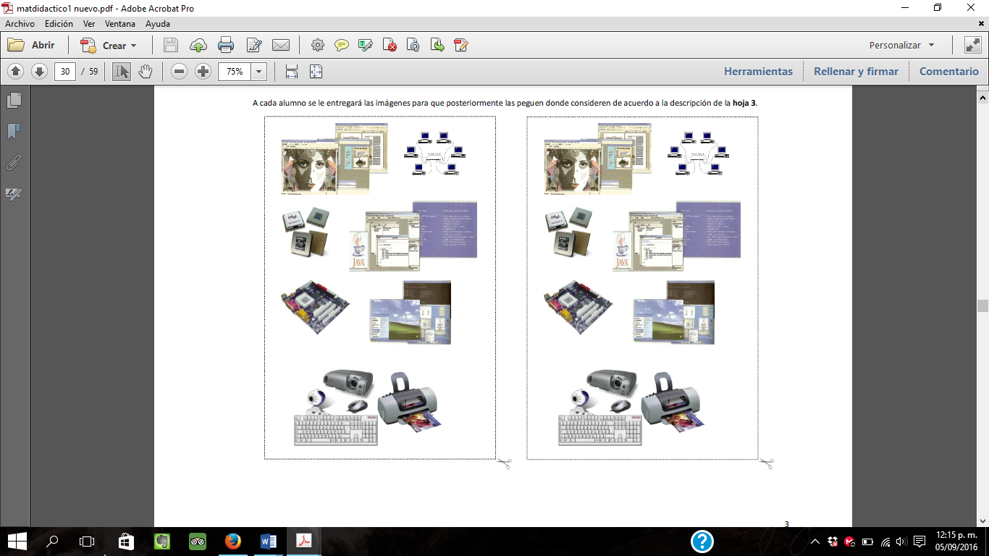This screenshot has height=556, width=989.
Task: Click the Rellenar y firmar button
Action: coord(856,72)
